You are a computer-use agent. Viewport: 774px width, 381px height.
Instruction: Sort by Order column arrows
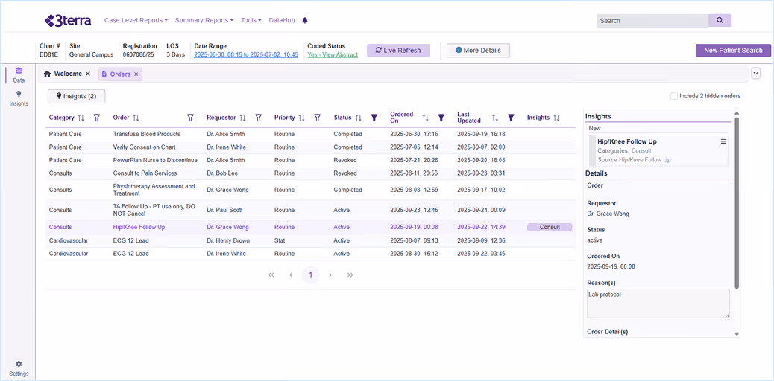click(136, 118)
